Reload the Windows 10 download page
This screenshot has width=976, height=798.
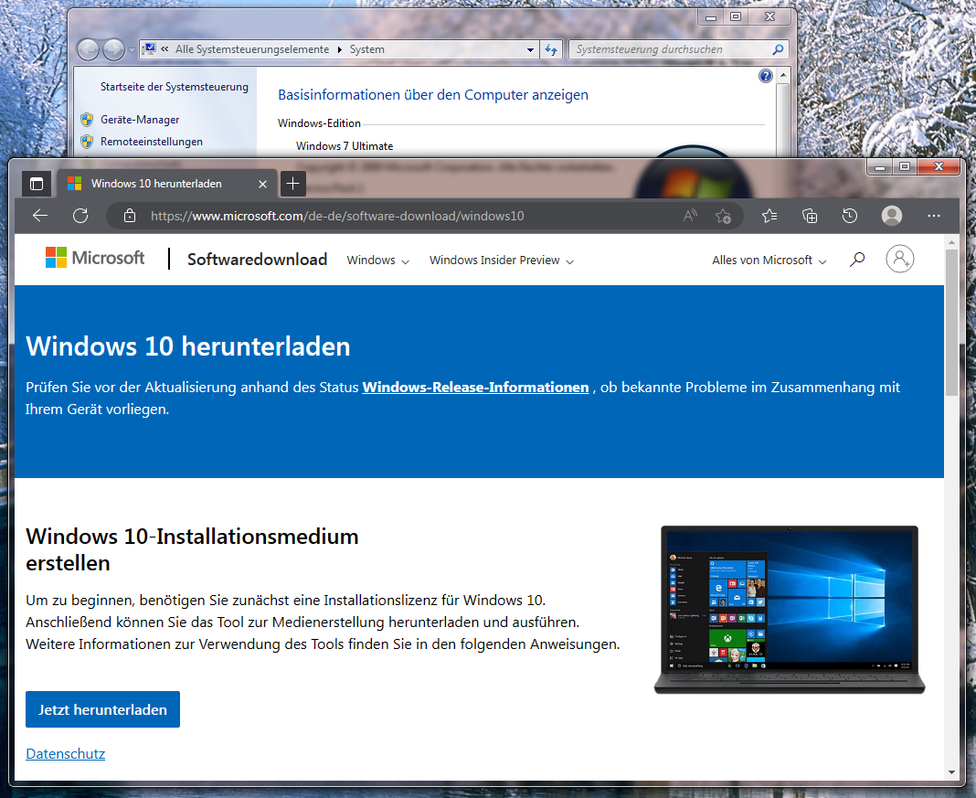coord(80,216)
